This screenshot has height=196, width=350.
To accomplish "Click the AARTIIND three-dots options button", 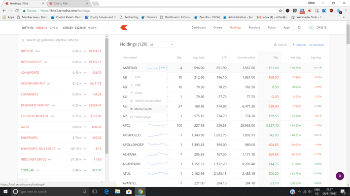I will point(163,68).
